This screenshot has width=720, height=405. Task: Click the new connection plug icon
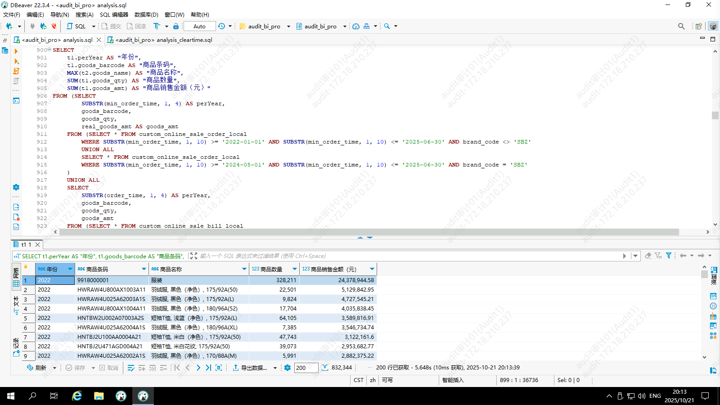(9, 26)
